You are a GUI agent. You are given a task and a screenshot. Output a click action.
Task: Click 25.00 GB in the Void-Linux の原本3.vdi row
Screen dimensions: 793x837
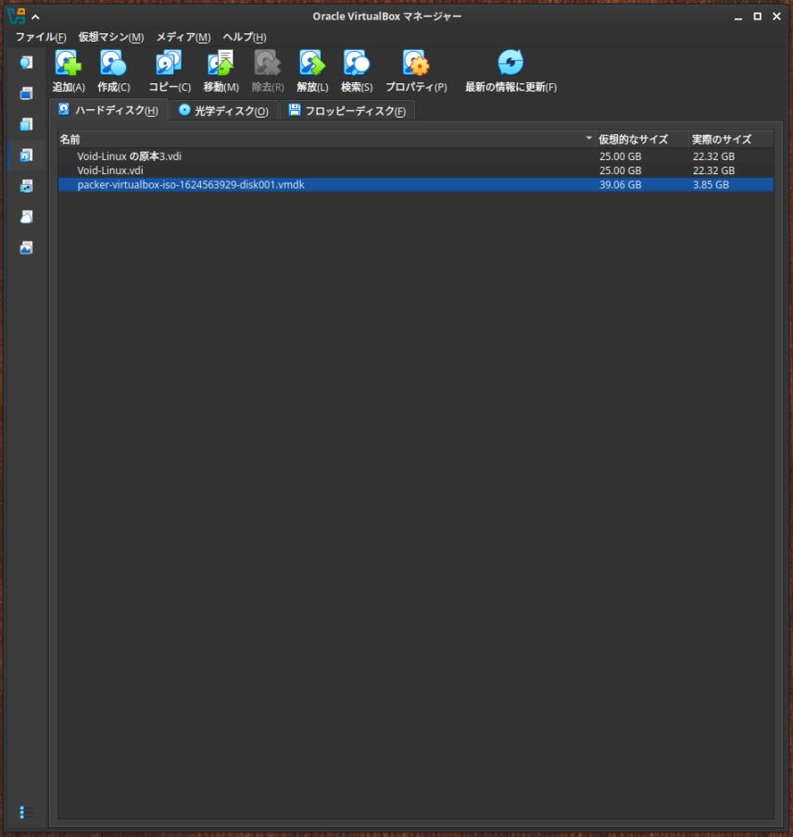tap(620, 156)
